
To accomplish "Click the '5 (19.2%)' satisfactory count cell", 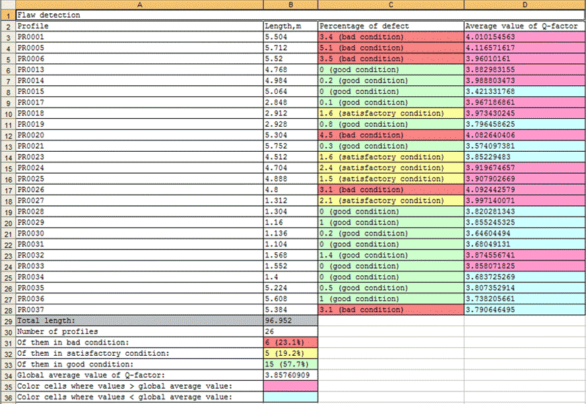I will click(290, 353).
